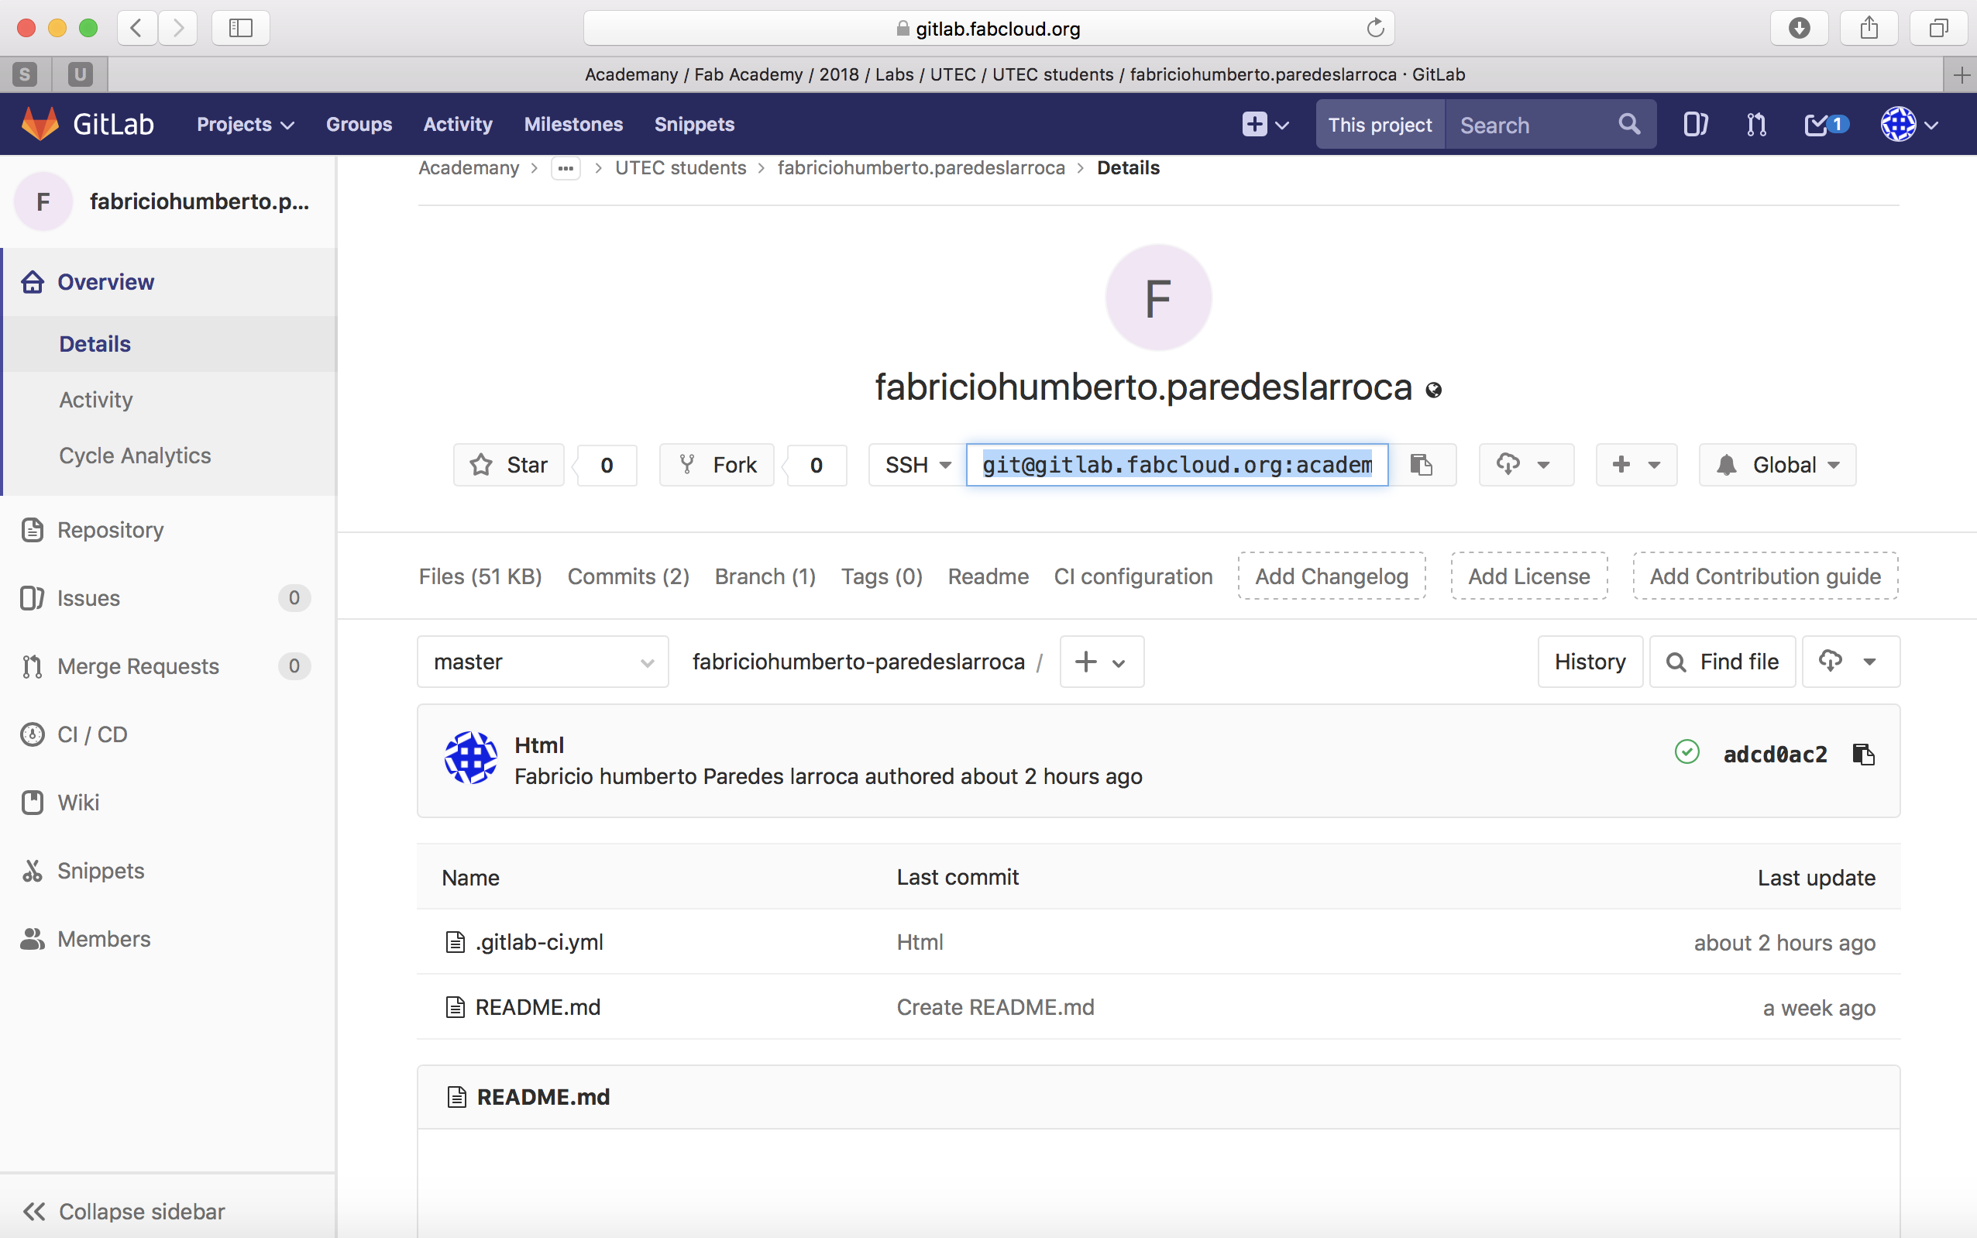
Task: Open the Issues icon in top navbar
Action: (x=1695, y=125)
